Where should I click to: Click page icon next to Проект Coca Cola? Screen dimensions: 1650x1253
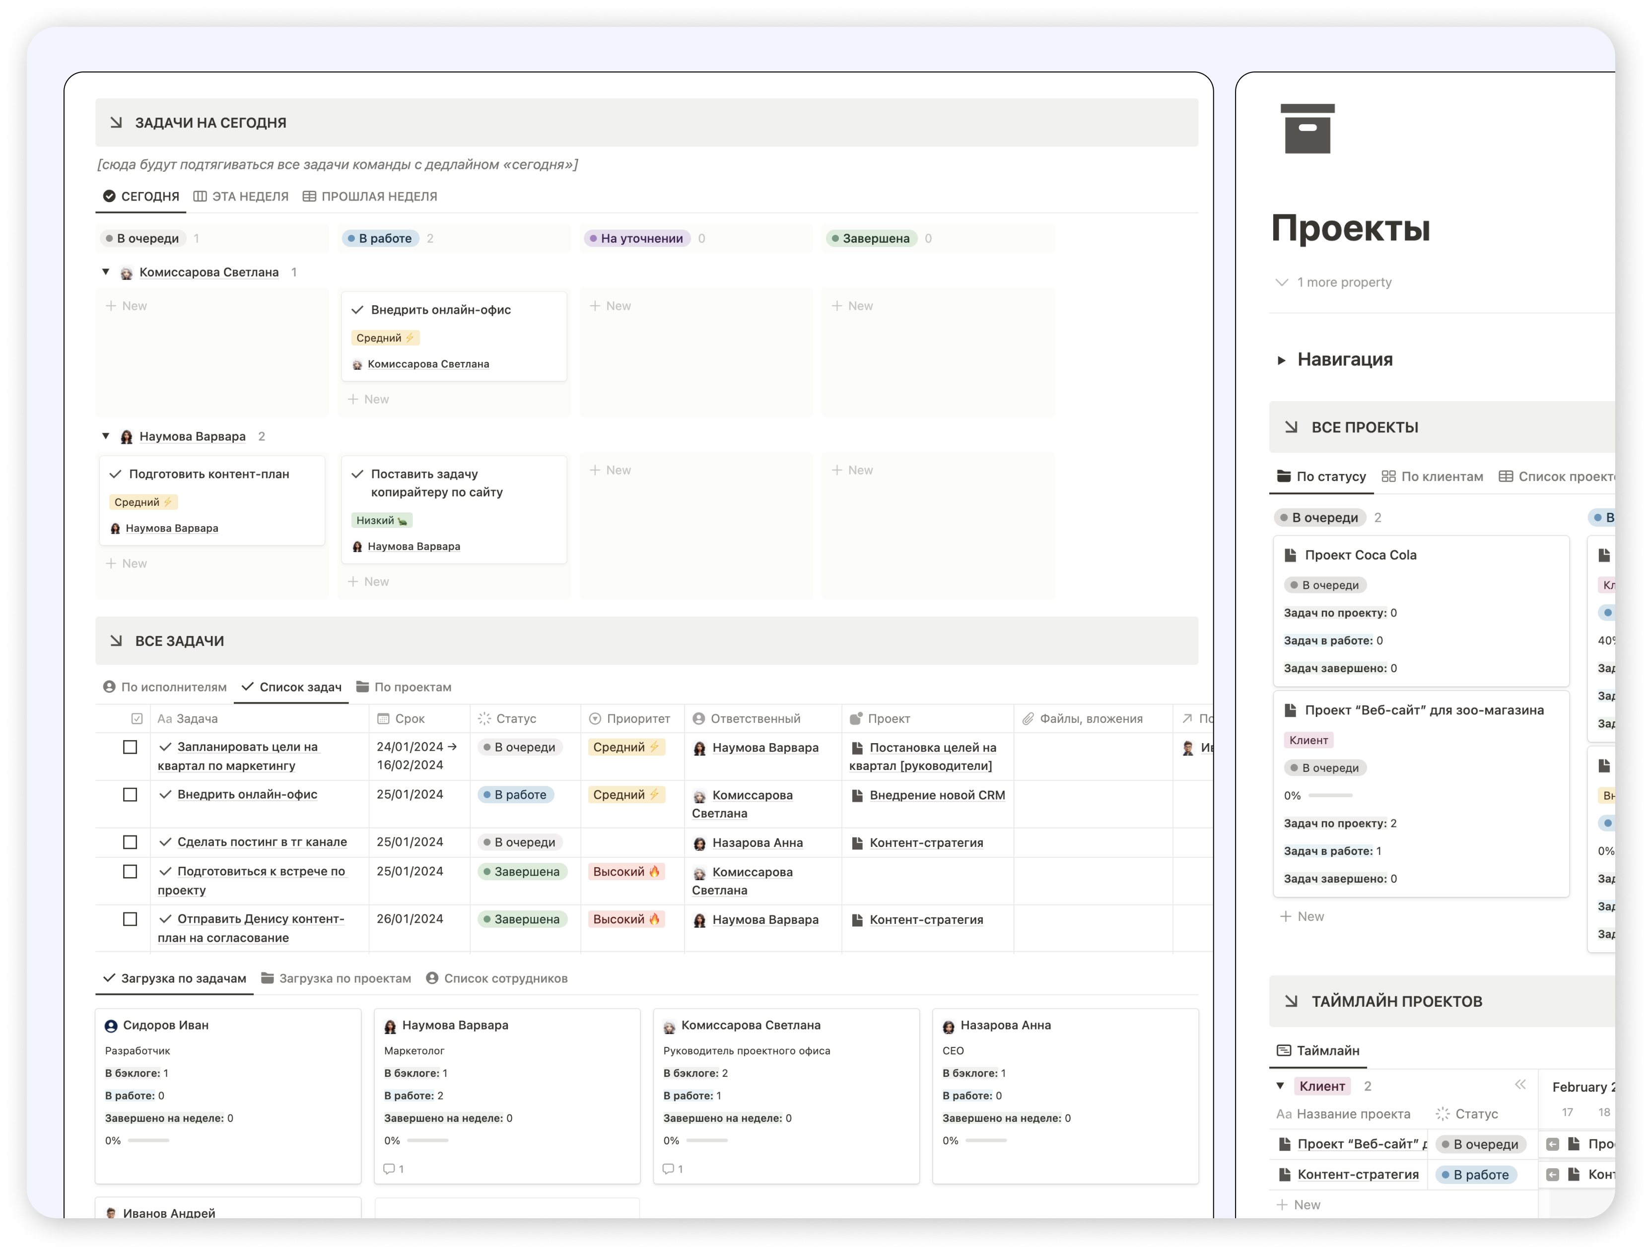pyautogui.click(x=1290, y=555)
